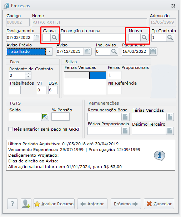
Task: Expand the Aviso Prévio dropdown
Action: (49, 51)
